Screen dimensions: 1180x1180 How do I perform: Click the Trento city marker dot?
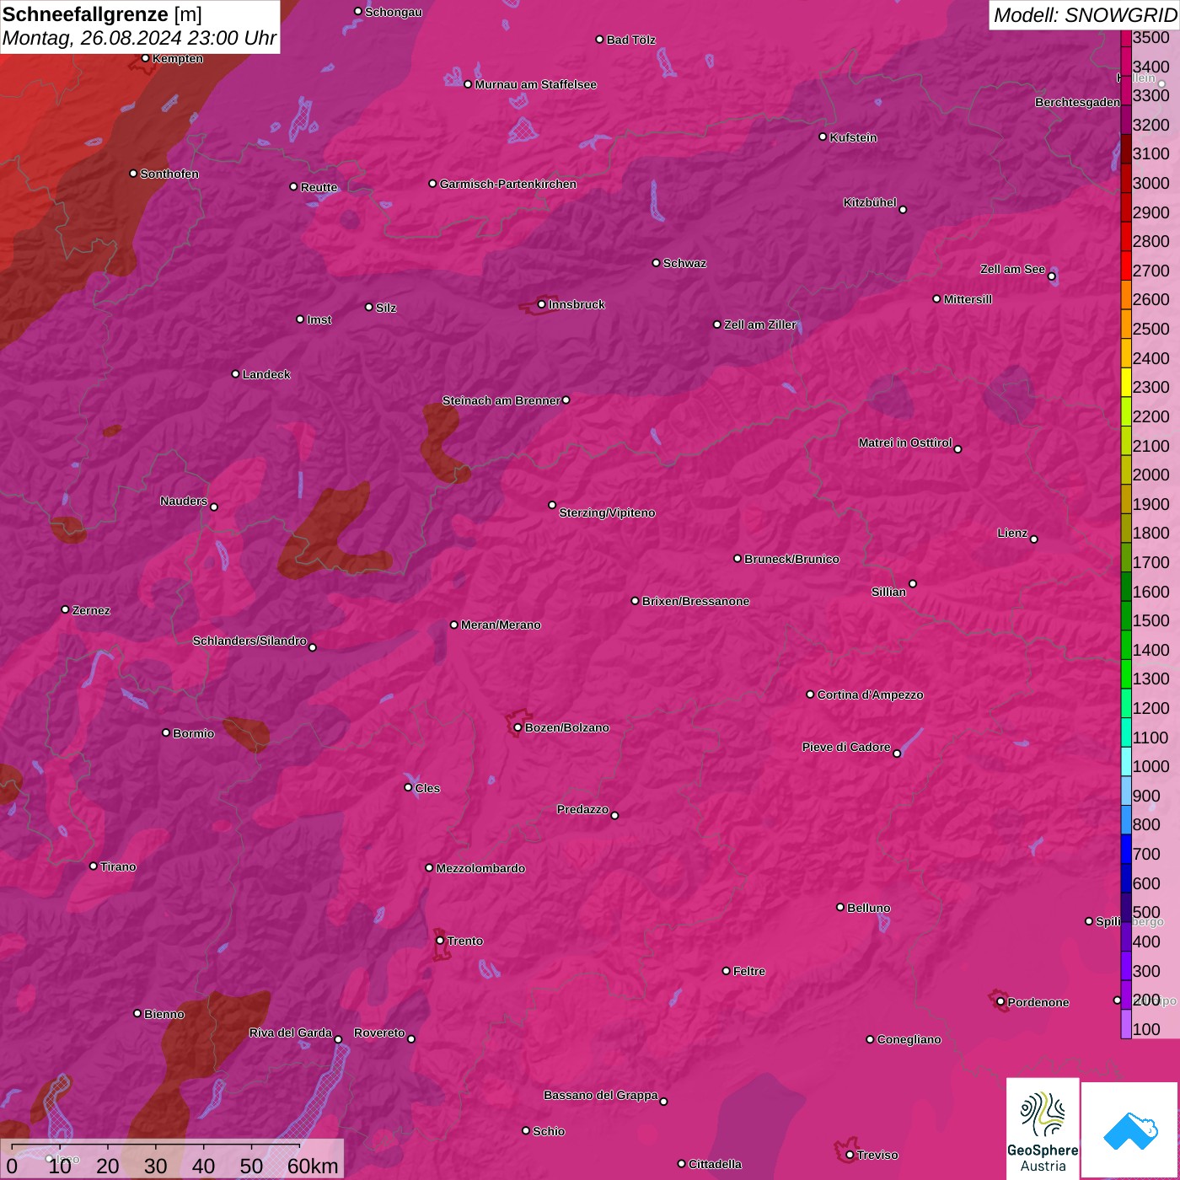440,941
